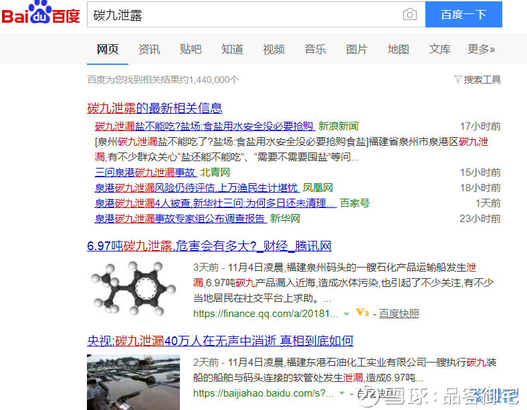Open 6.97吨碳九泄露 腾讯网 result title
527x410 pixels.
209,246
